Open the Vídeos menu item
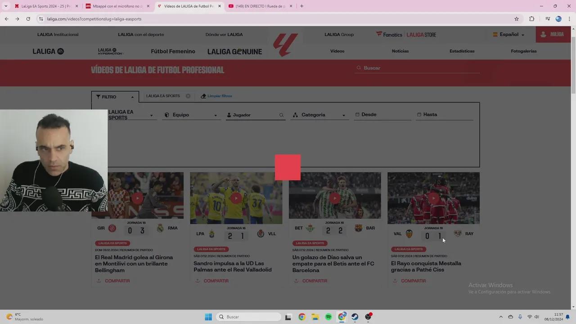Screen dimensions: 576x324 coord(337,51)
